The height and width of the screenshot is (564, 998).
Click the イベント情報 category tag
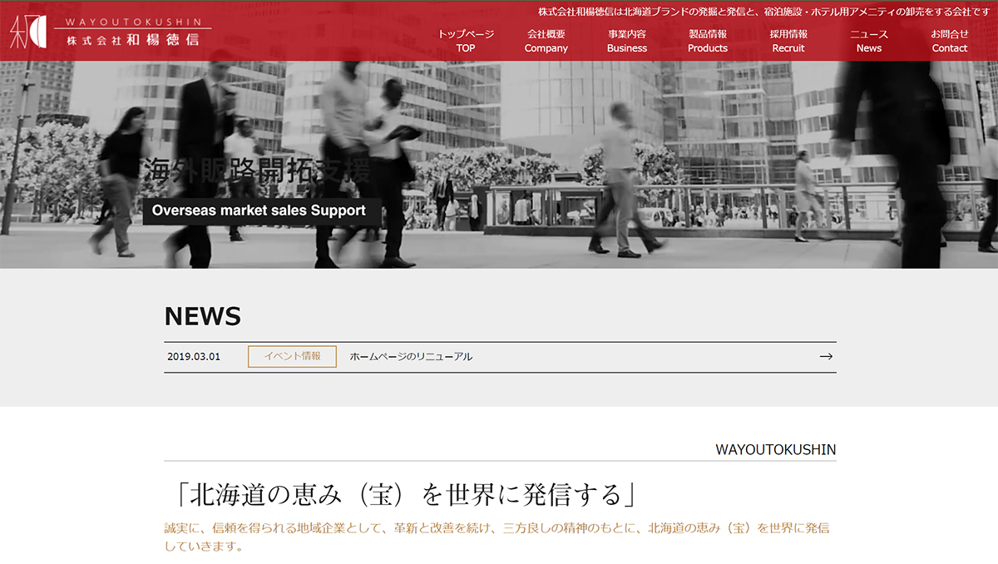tap(292, 357)
